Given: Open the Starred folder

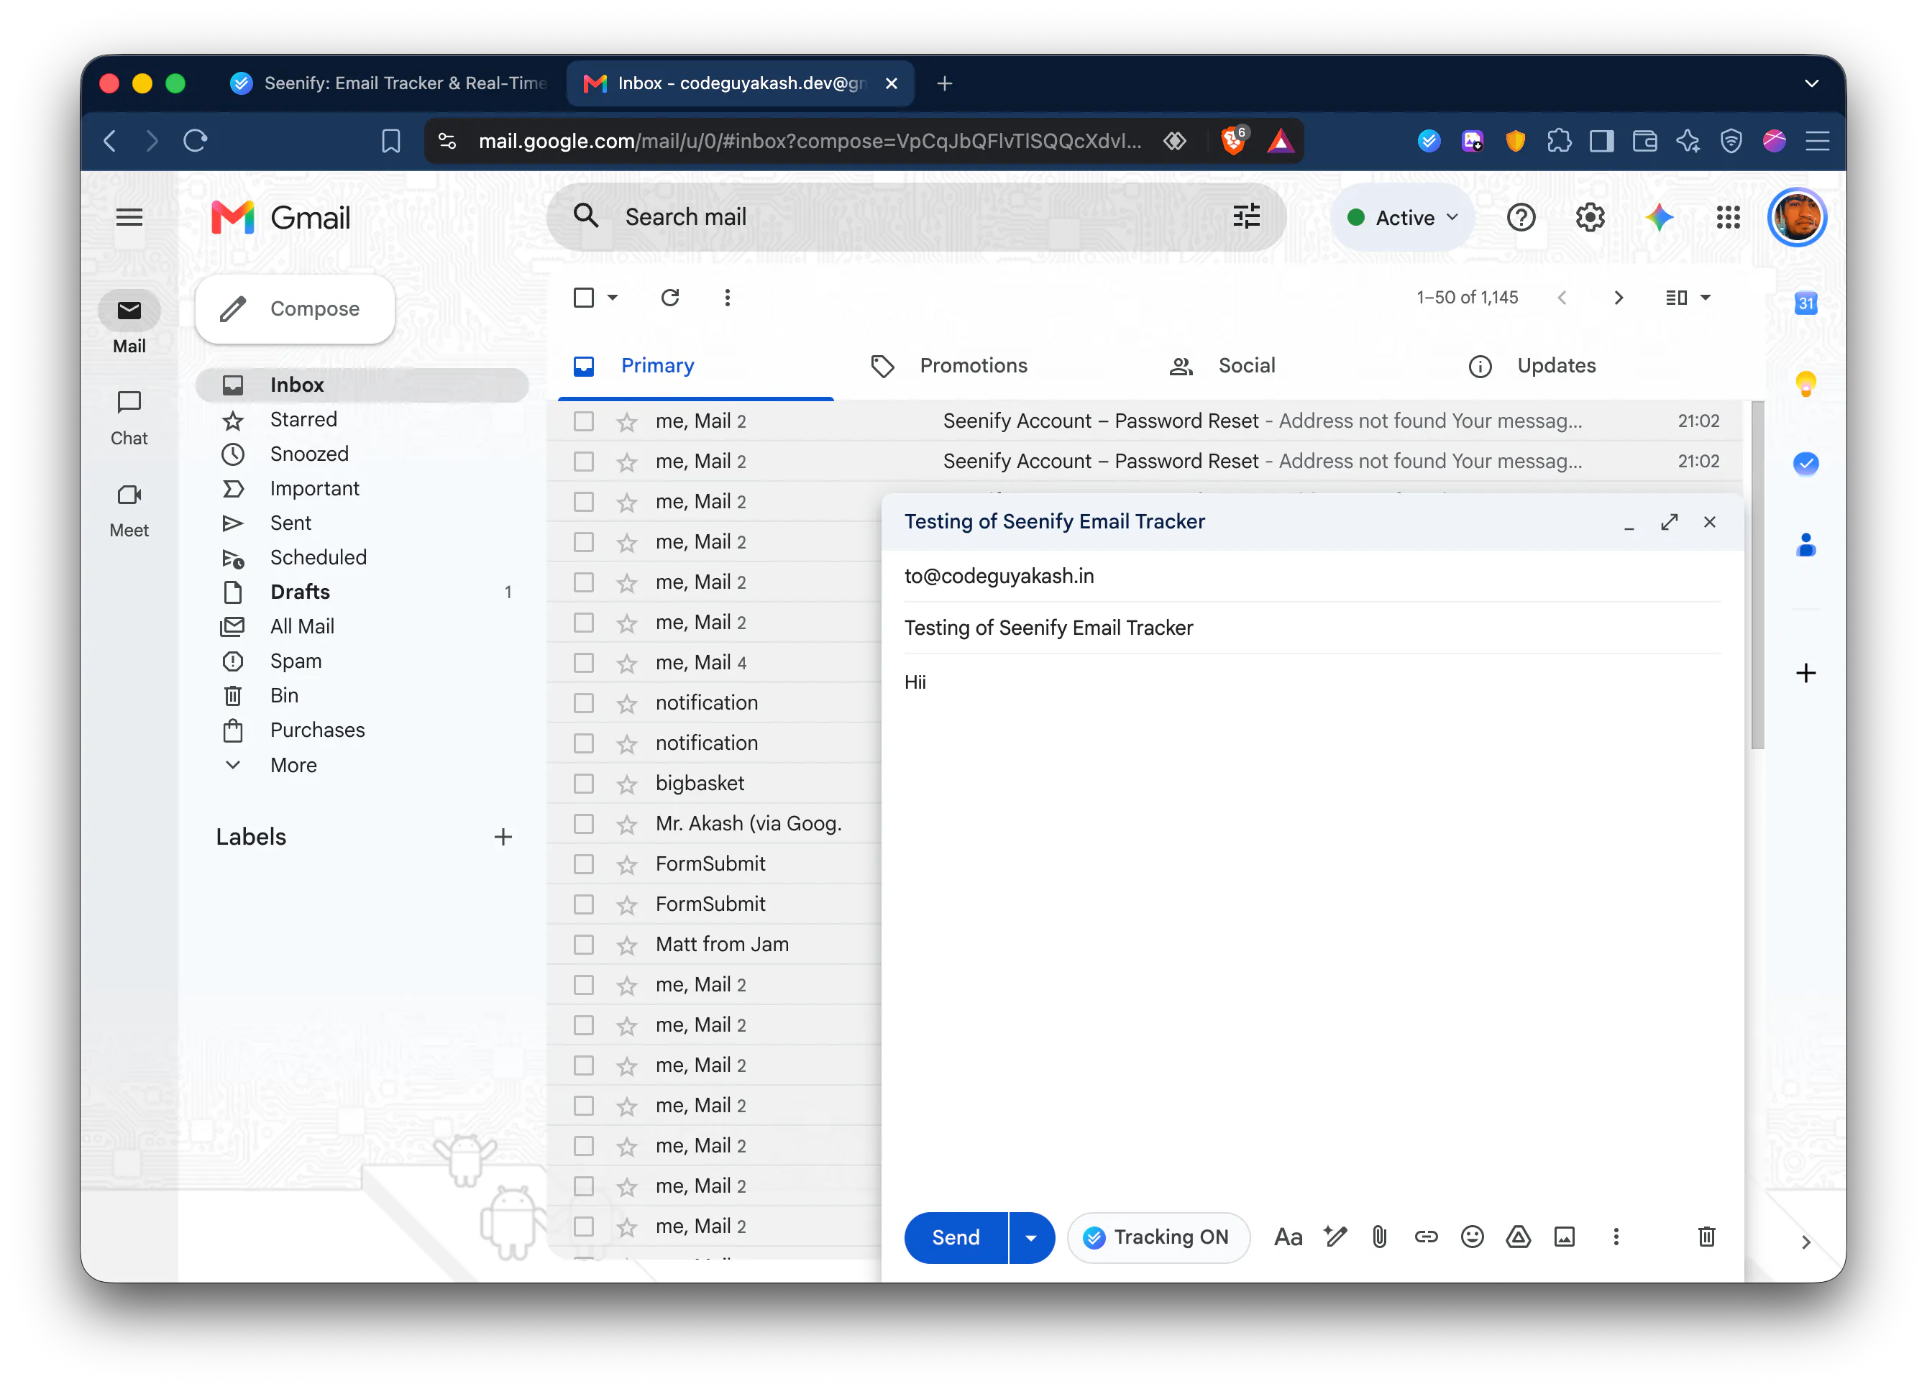Looking at the screenshot, I should click(303, 419).
